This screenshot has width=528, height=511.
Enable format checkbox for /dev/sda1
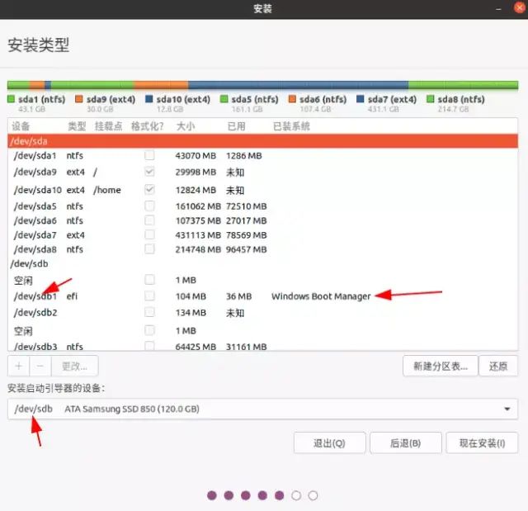point(149,155)
